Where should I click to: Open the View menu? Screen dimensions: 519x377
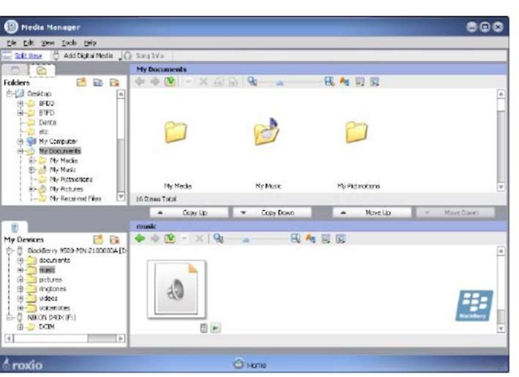pyautogui.click(x=48, y=43)
